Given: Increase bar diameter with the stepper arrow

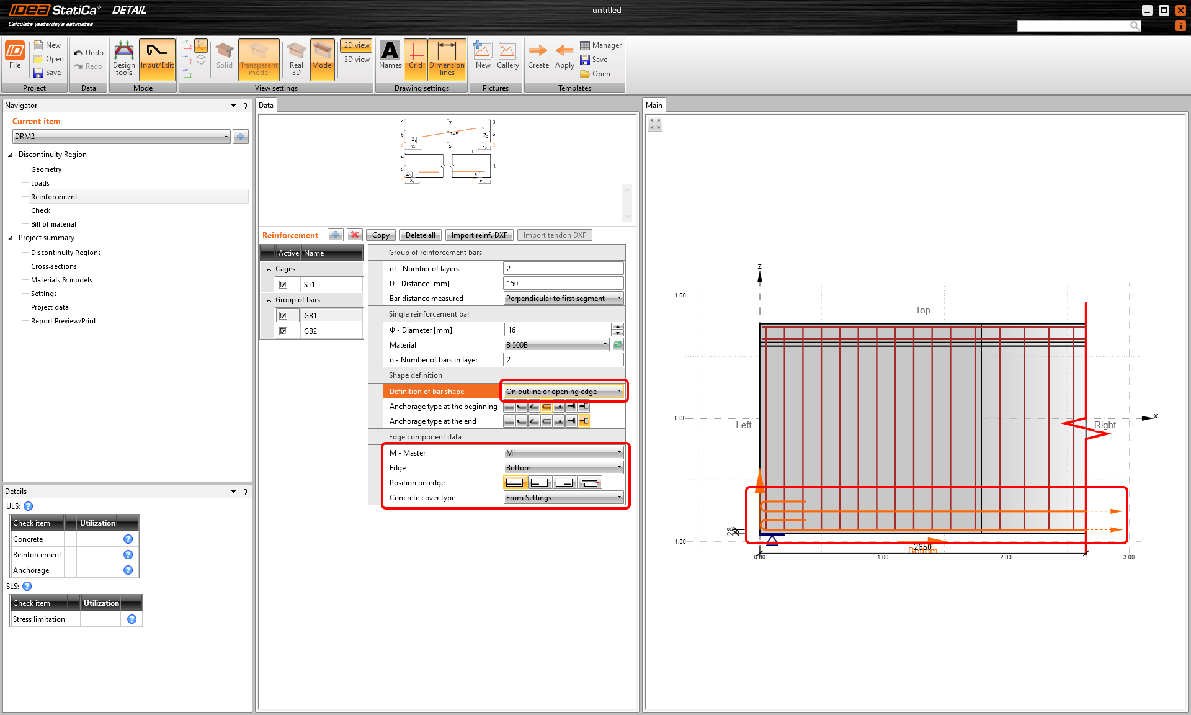Looking at the screenshot, I should pyautogui.click(x=618, y=326).
